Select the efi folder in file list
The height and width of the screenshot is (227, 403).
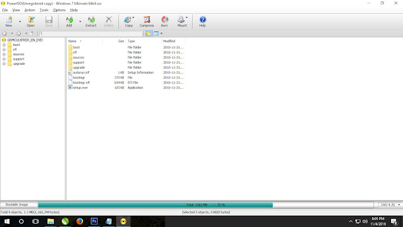(x=75, y=52)
